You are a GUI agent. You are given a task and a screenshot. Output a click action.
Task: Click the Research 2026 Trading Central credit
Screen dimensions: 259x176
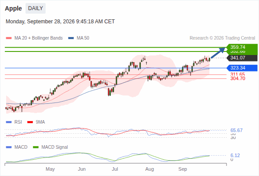pos(222,38)
